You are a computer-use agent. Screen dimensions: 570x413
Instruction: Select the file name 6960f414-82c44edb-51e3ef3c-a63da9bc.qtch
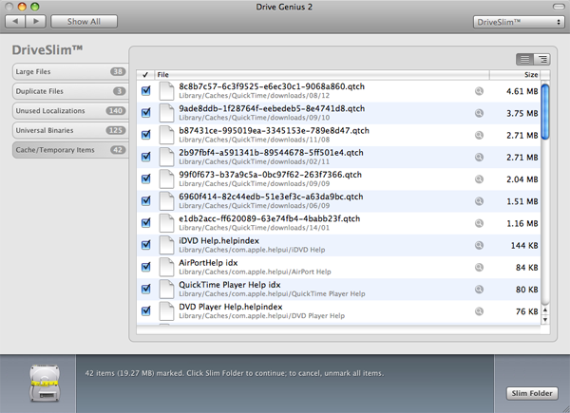(x=271, y=197)
